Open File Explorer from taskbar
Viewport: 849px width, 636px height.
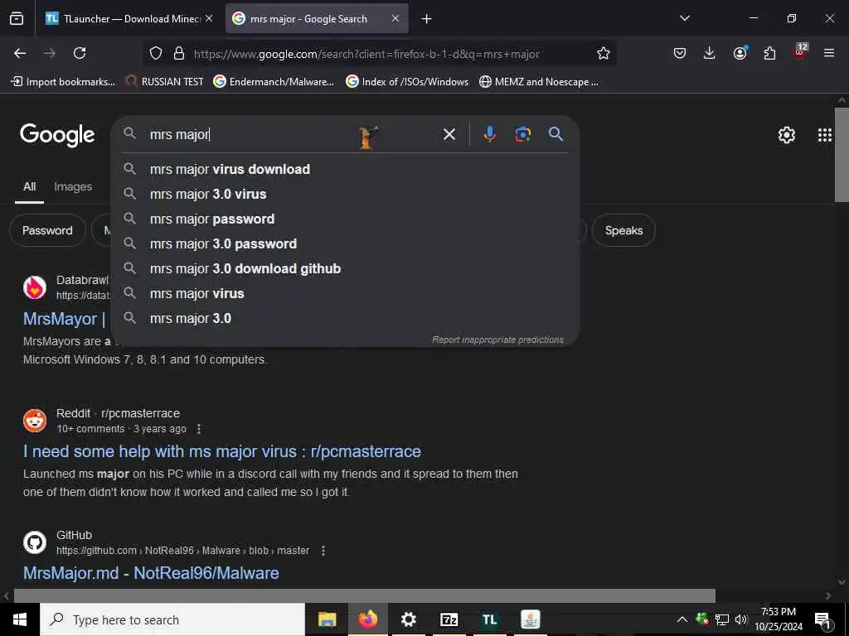(x=327, y=619)
